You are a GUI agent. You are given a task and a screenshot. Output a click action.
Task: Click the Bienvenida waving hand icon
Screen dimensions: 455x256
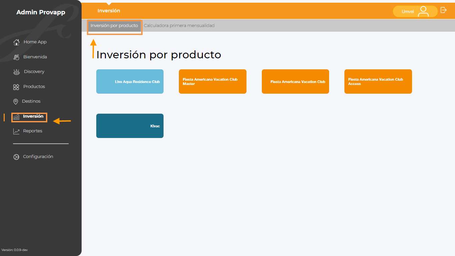coord(16,57)
